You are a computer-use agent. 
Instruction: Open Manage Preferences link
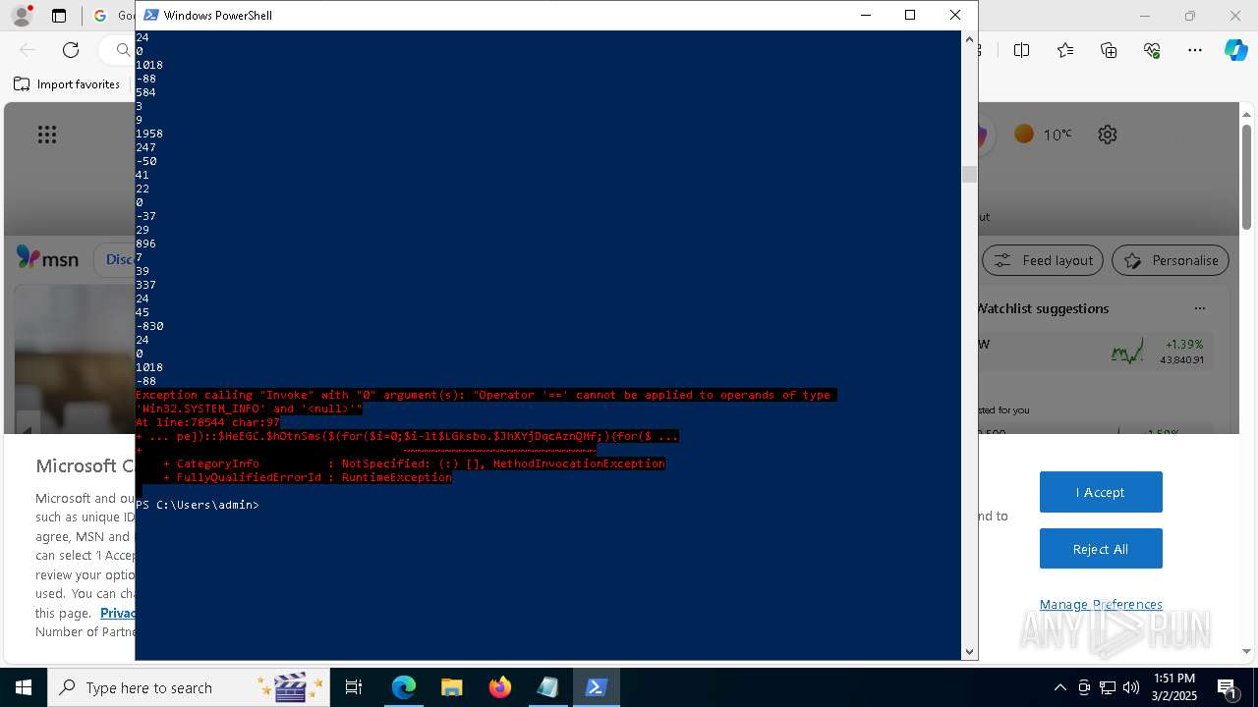coord(1101,605)
